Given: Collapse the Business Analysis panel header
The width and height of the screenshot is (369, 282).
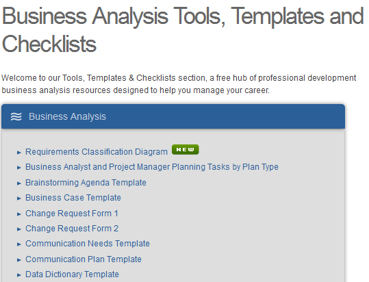Looking at the screenshot, I should click(173, 116).
